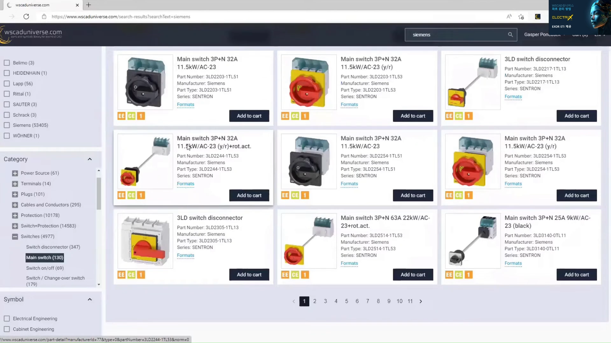Open Main switch 3P+N 63A 22kW title
Screen dimensions: 611x343
pyautogui.click(x=385, y=222)
